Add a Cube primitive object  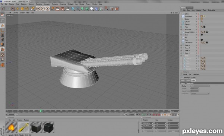pos(73,9)
